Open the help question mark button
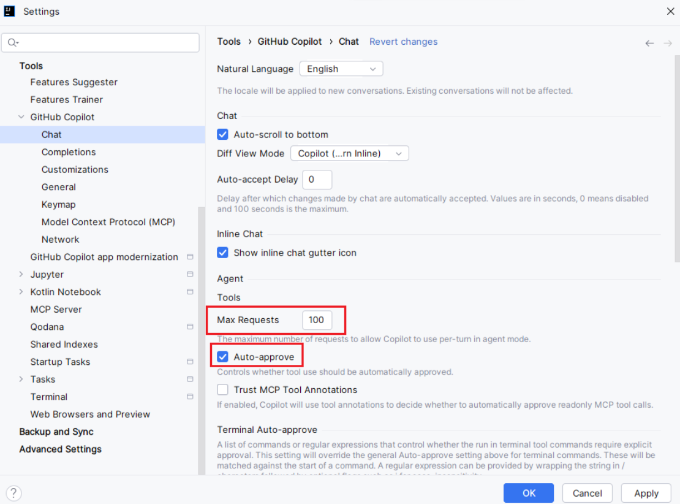This screenshot has height=504, width=680. [14, 493]
